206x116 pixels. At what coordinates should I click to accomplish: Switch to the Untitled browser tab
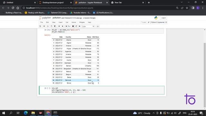point(19,3)
